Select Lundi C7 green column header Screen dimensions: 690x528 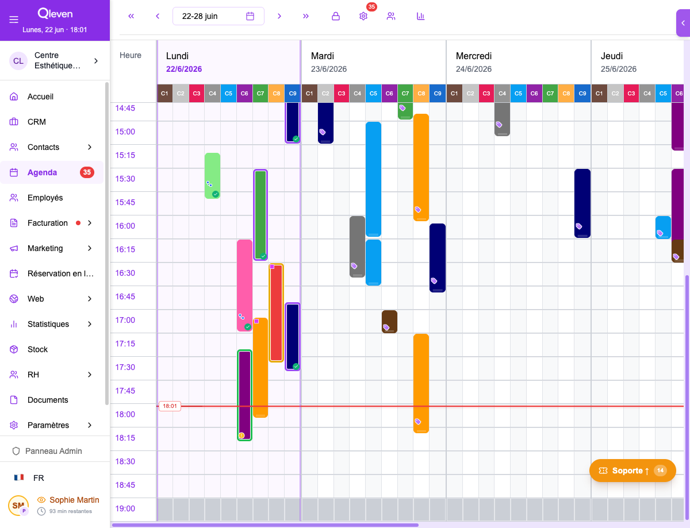point(260,93)
